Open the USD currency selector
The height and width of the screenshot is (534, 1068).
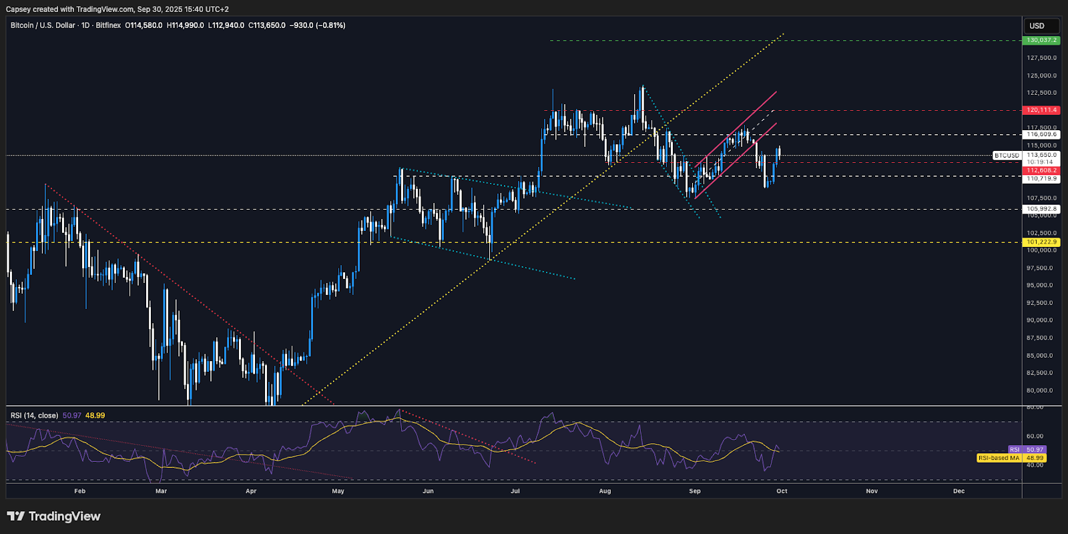pyautogui.click(x=1040, y=26)
